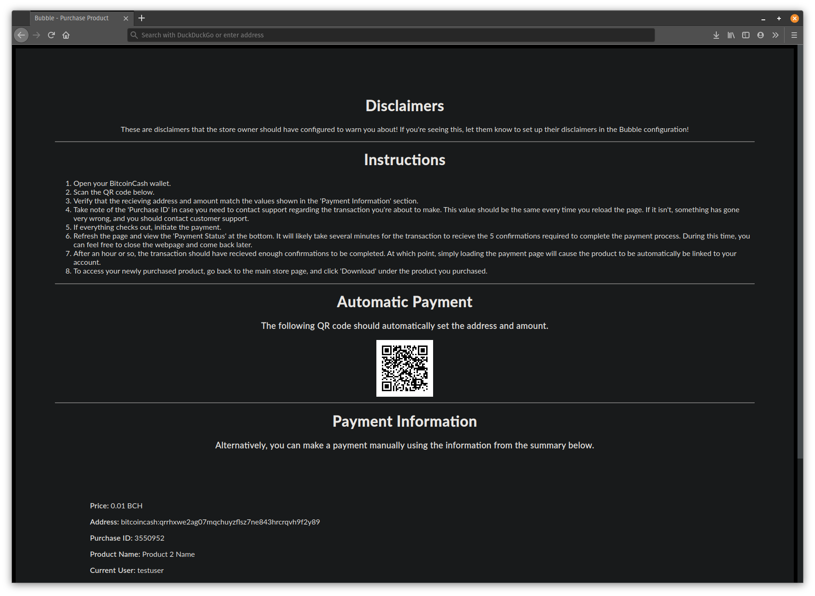The image size is (815, 596).
Task: Open the hamburger application menu
Action: 794,35
